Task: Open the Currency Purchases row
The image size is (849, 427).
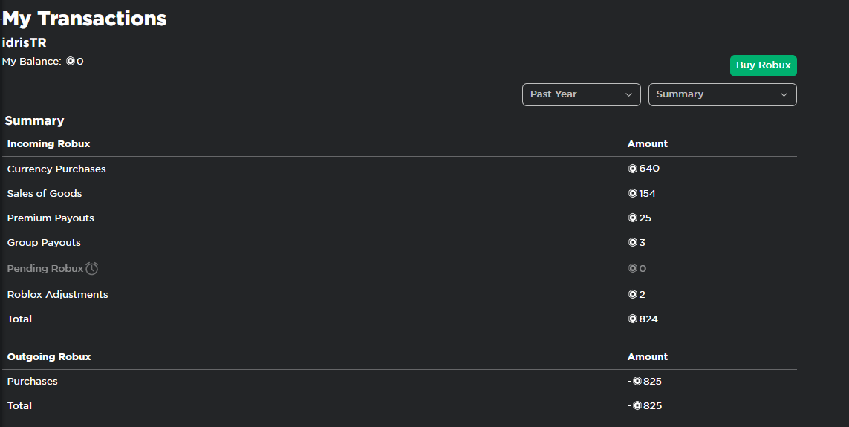Action: 56,169
